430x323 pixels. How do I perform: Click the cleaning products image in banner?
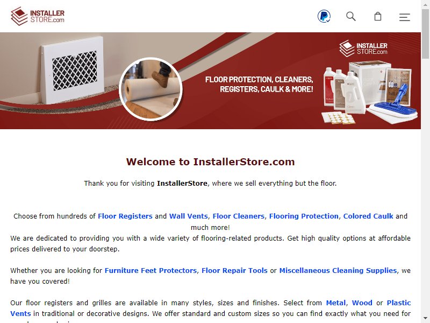[369, 93]
